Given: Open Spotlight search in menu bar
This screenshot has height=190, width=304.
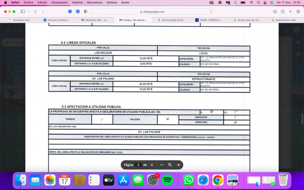Looking at the screenshot, I should pos(258,3).
